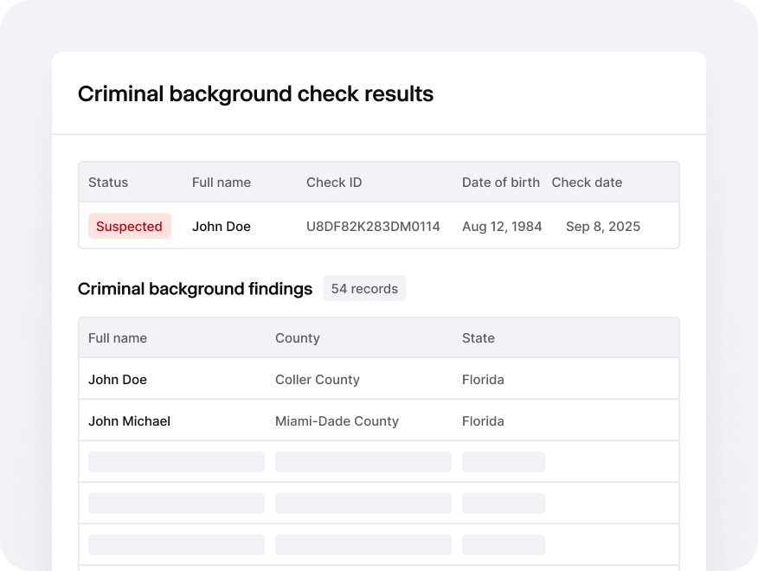Sort findings by the County column
The height and width of the screenshot is (571, 758).
297,338
